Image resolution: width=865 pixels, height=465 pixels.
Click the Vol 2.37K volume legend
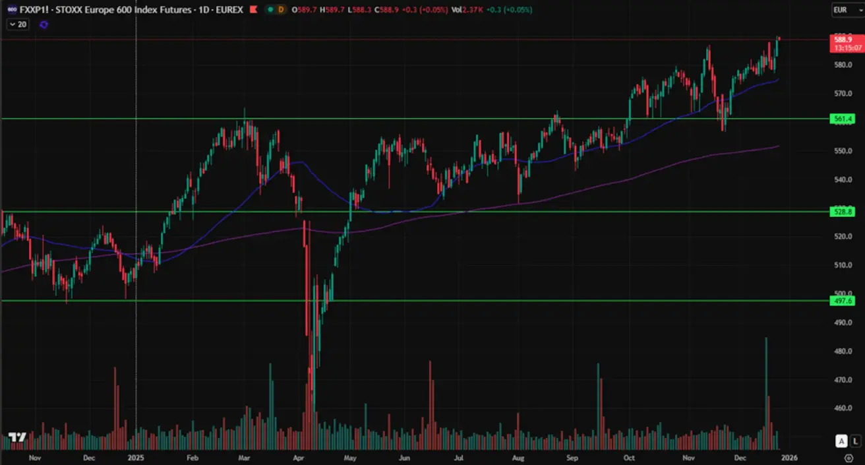pyautogui.click(x=471, y=10)
